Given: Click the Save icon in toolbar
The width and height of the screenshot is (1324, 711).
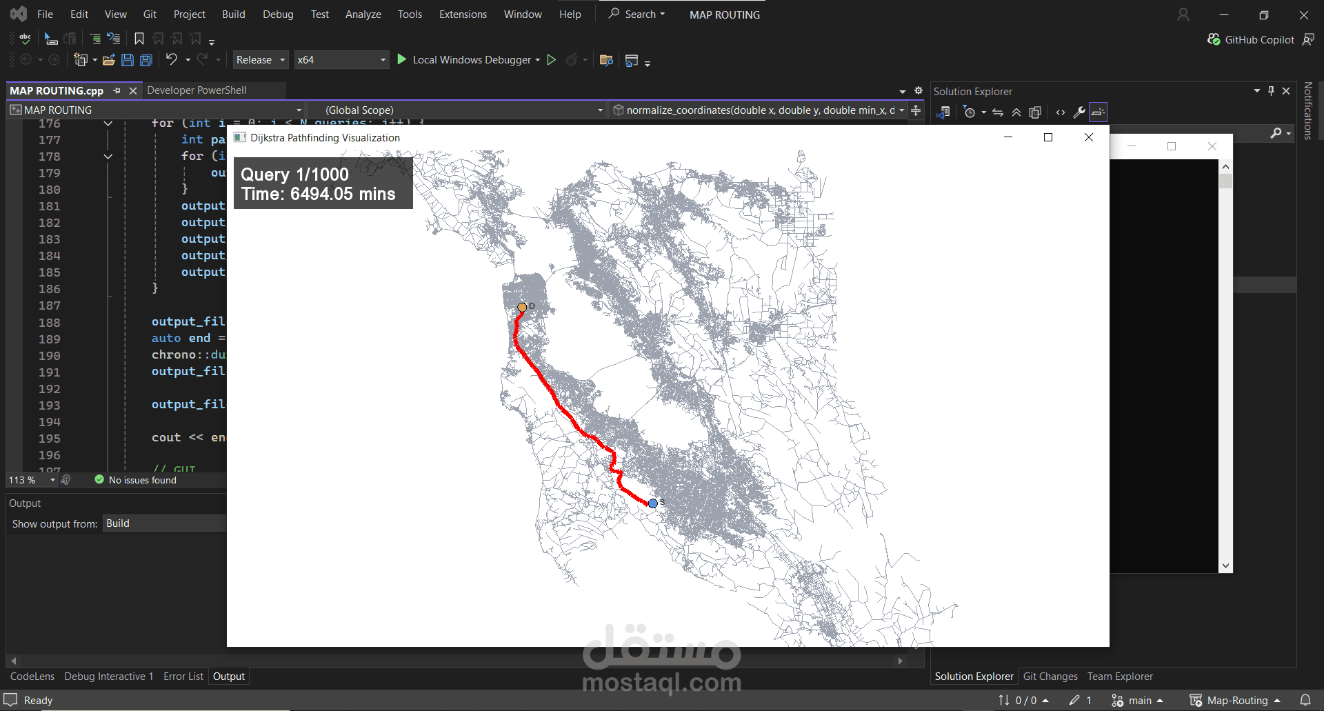Looking at the screenshot, I should 128,60.
